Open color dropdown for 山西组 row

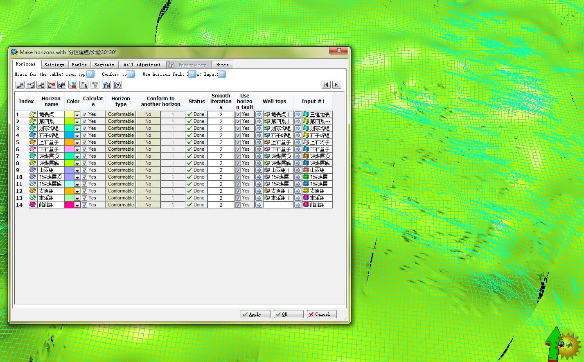coord(77,170)
